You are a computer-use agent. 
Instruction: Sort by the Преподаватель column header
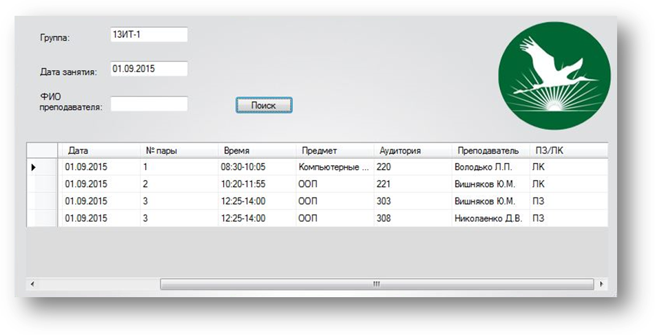tap(491, 151)
